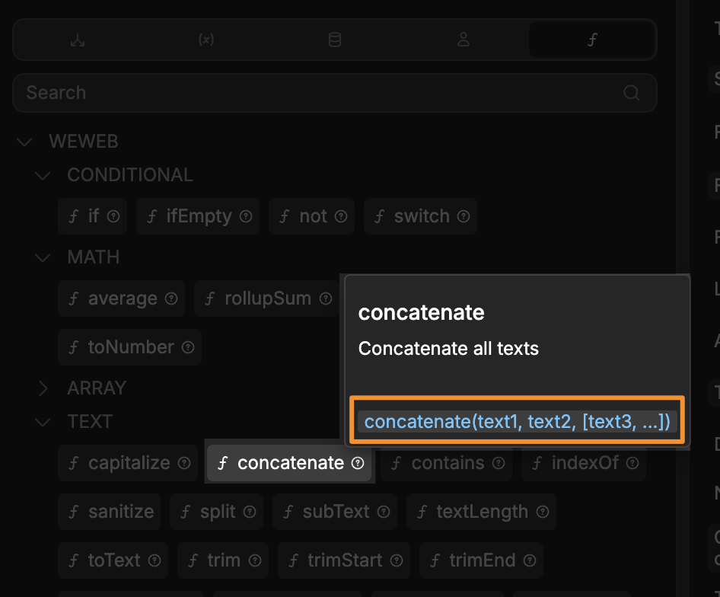Image resolution: width=720 pixels, height=597 pixels.
Task: Click the info icon beside average
Action: pos(172,298)
